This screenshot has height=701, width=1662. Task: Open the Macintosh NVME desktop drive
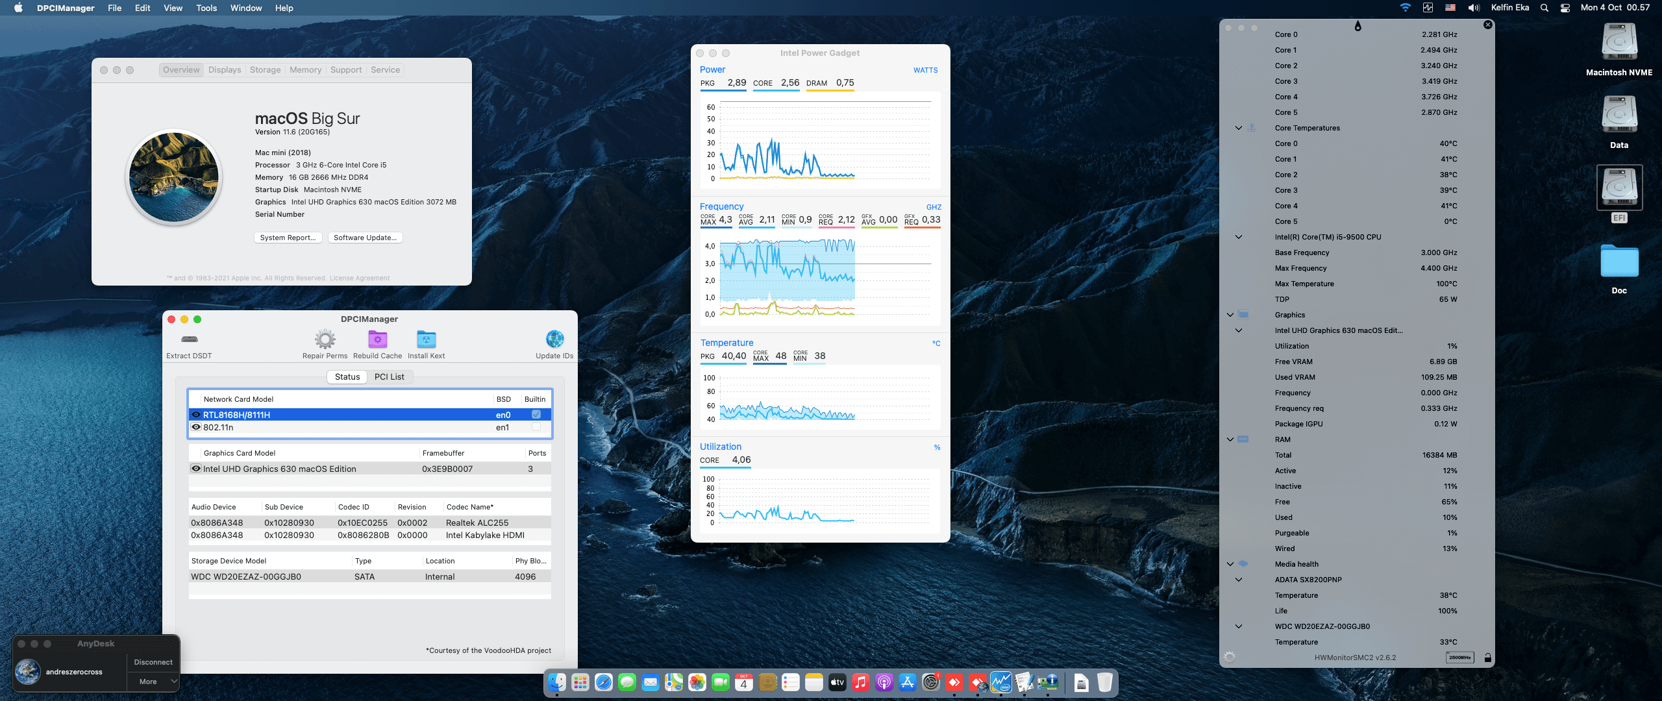(x=1619, y=42)
